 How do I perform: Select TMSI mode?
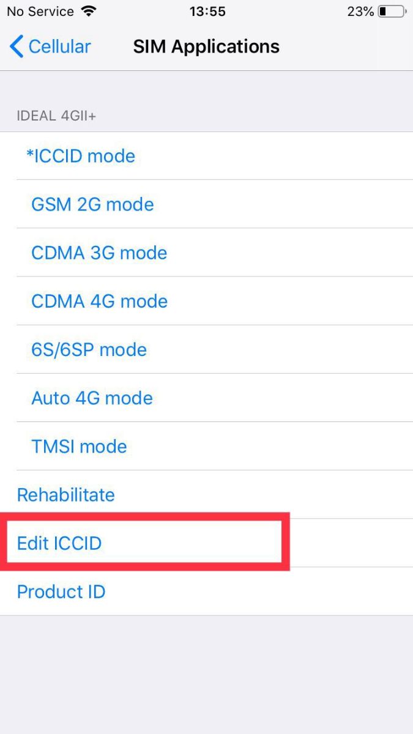pos(206,446)
